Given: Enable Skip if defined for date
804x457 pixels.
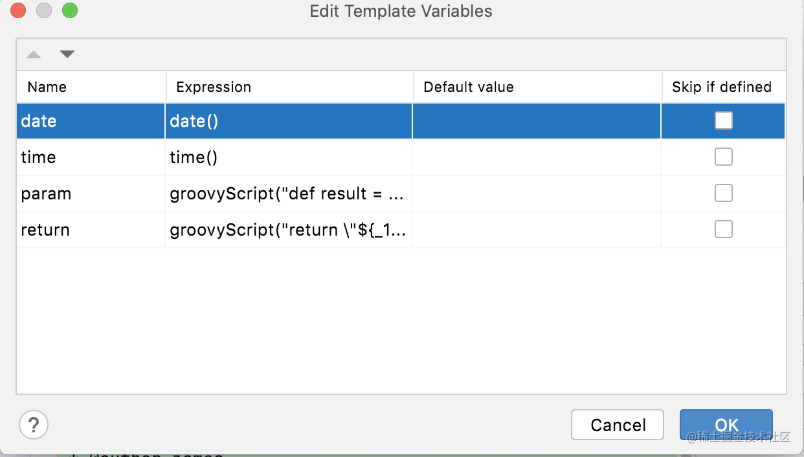Looking at the screenshot, I should [x=724, y=120].
